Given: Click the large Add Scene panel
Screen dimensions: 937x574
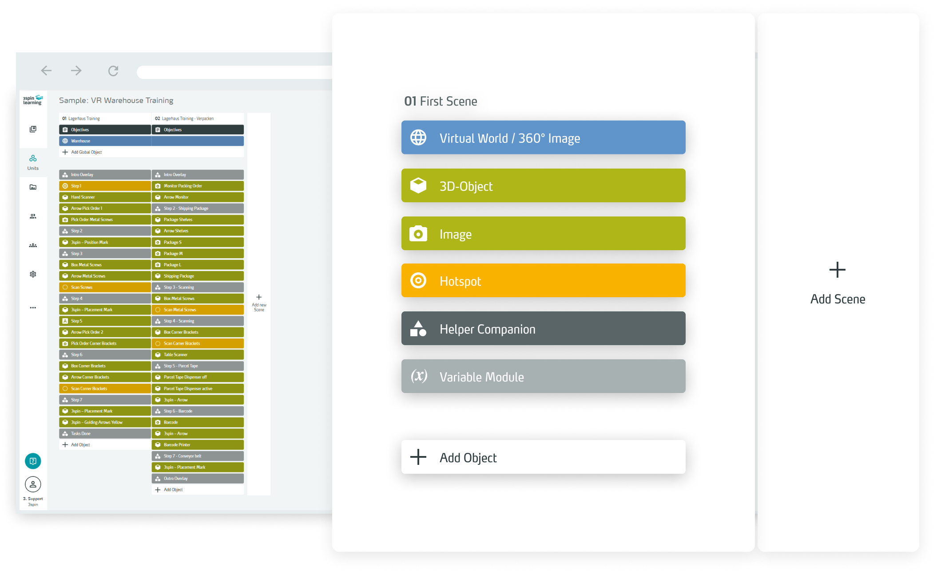Looking at the screenshot, I should tap(838, 283).
